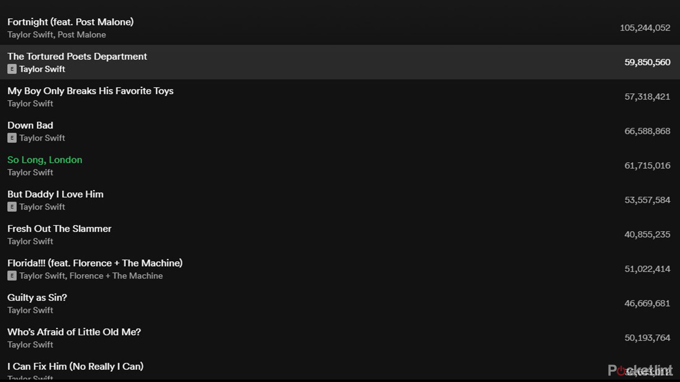Viewport: 680px width, 382px height.
Task: Click play count 105,244,052
Action: 645,28
